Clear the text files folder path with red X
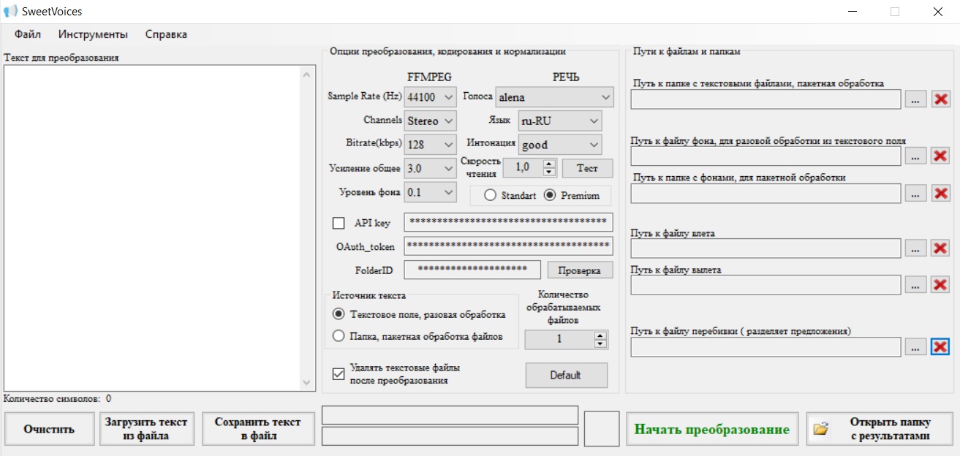960x456 pixels. click(940, 99)
